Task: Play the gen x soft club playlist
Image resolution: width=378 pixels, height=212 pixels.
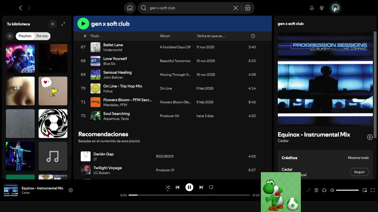Action: 83,24
